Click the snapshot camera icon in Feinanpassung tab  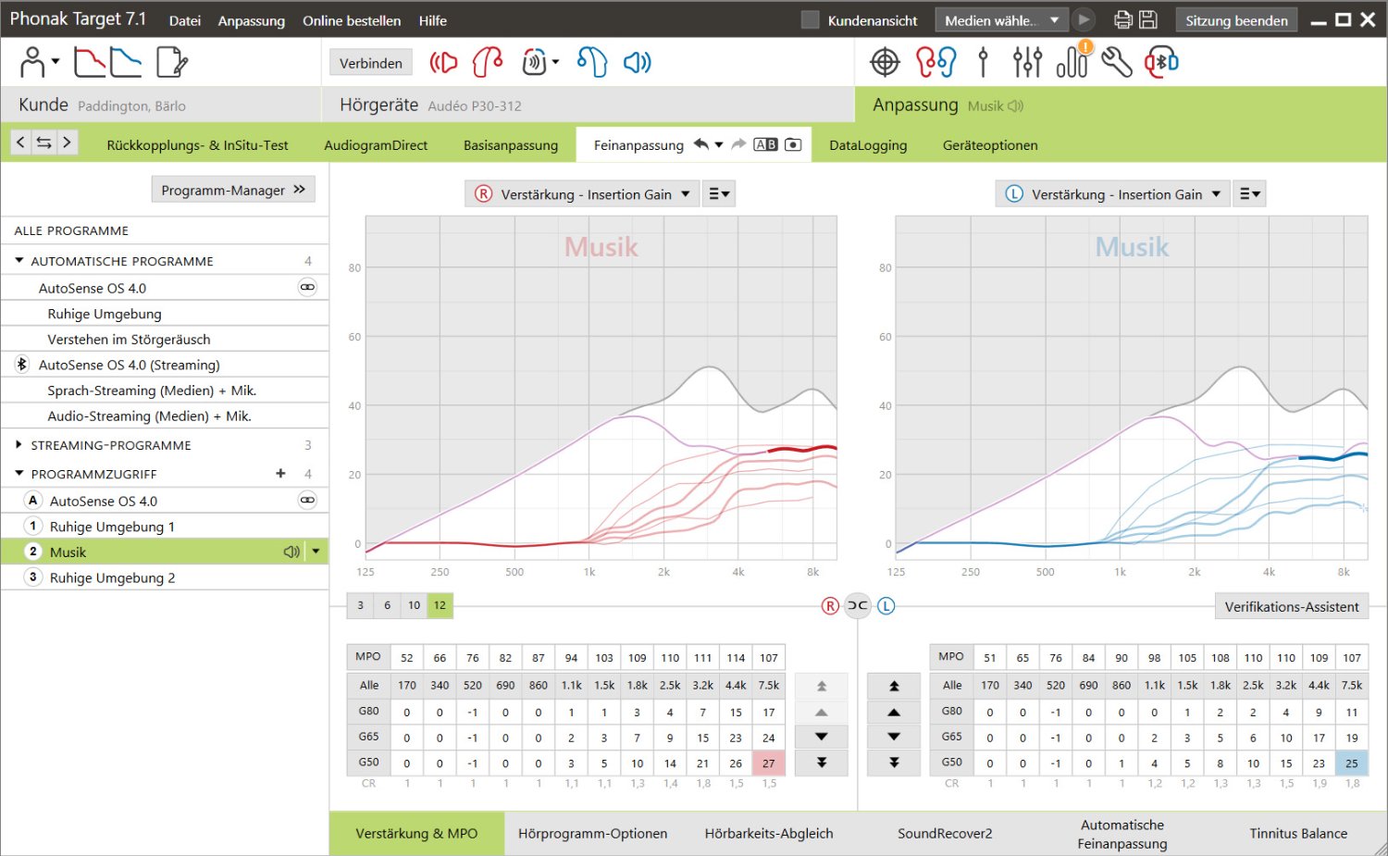pyautogui.click(x=793, y=144)
